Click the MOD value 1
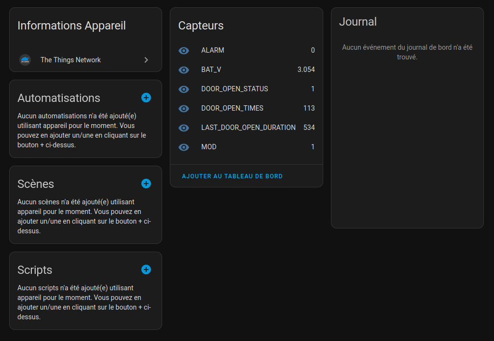This screenshot has height=341, width=494. click(313, 147)
